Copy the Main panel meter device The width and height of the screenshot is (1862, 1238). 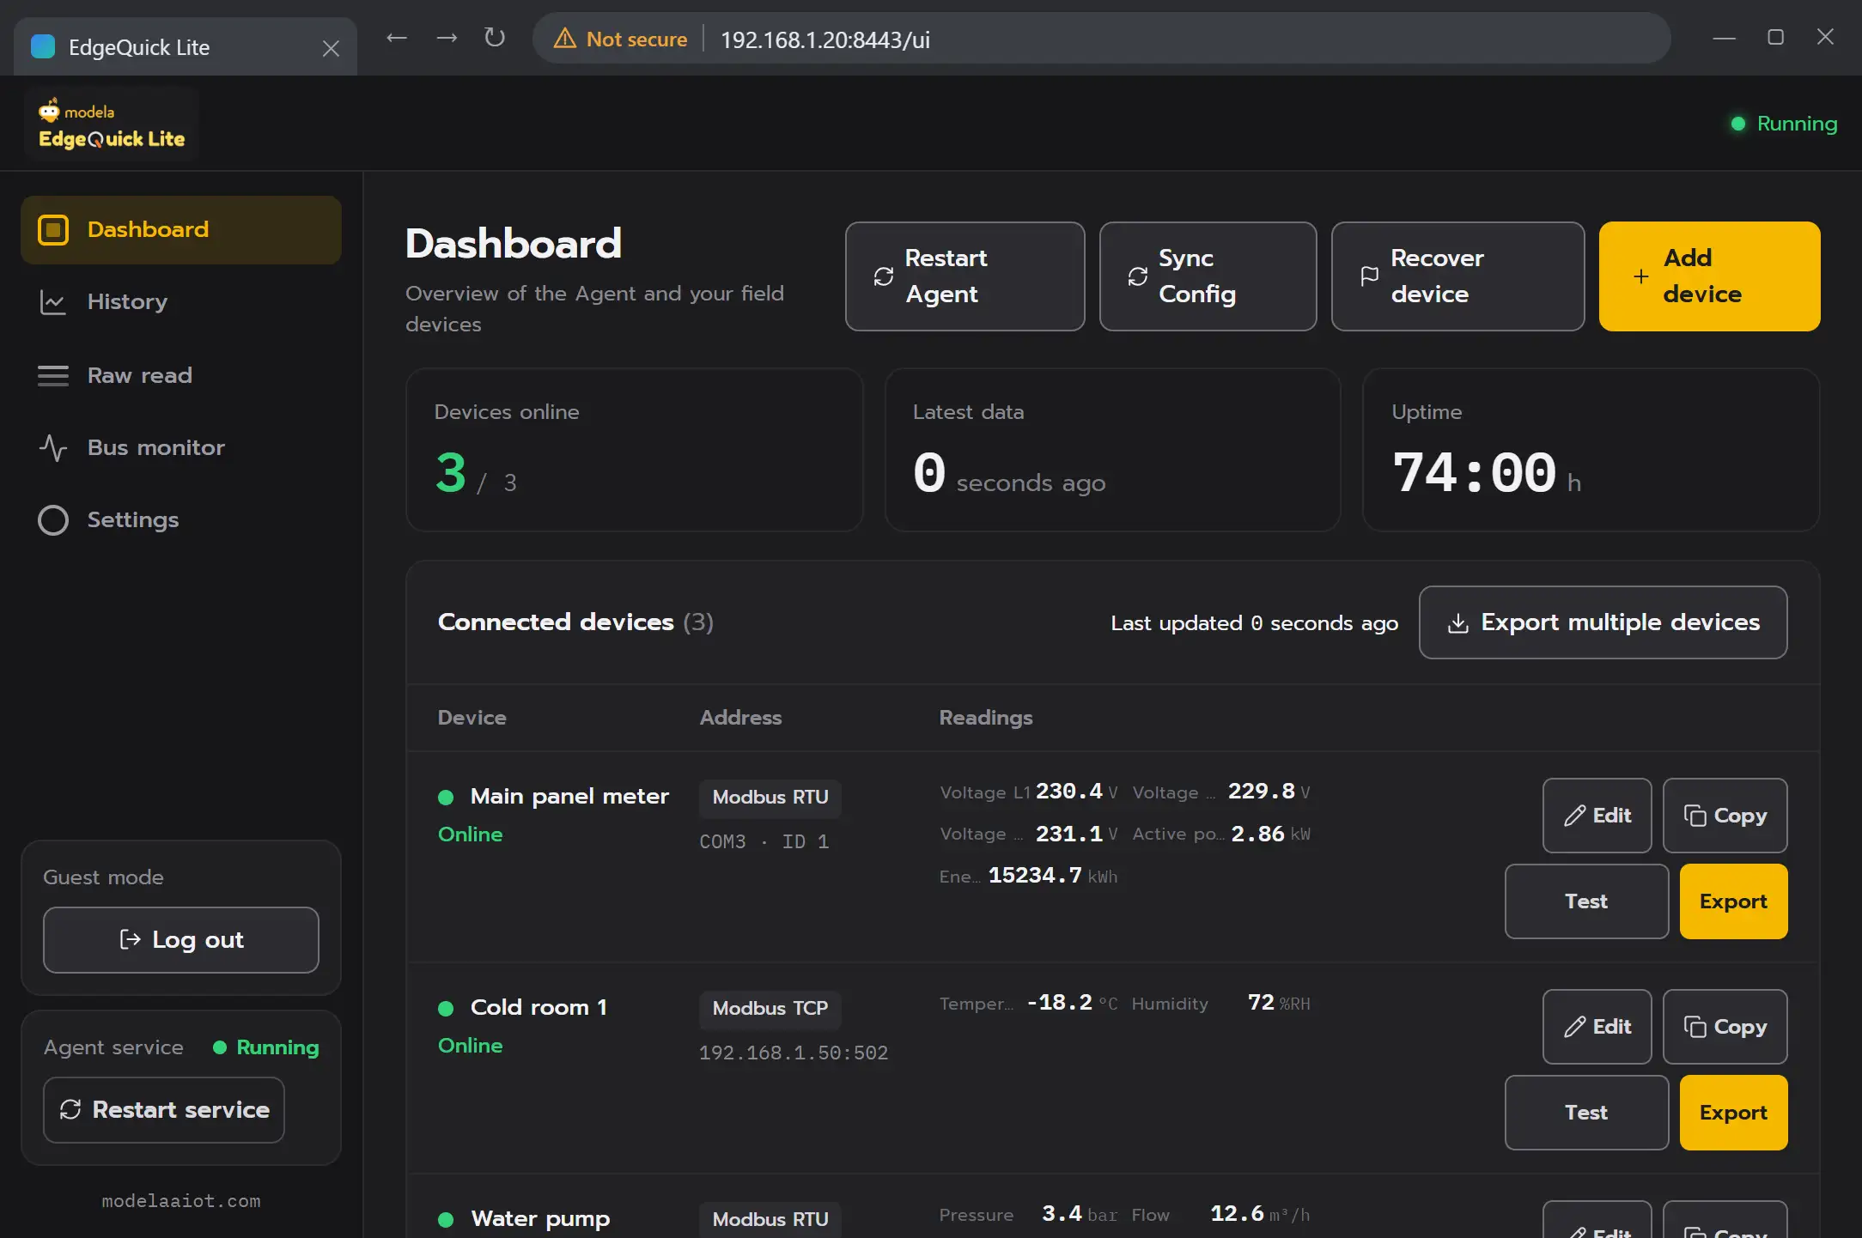pos(1725,816)
